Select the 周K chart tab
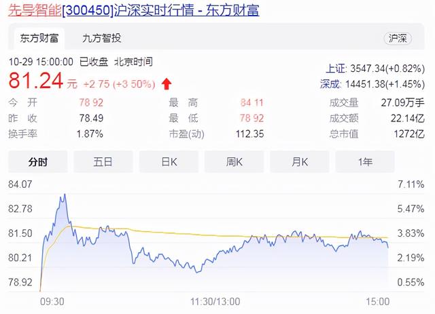Screen dimensions: 435x314 point(234,161)
